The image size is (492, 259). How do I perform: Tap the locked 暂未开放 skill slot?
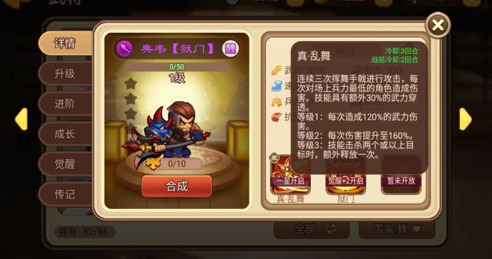401,174
